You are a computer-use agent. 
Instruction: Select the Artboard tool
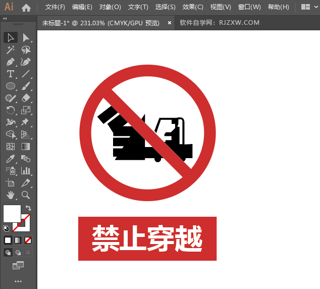(11, 183)
